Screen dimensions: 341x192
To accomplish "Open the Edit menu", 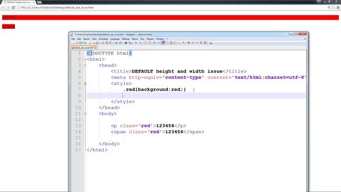I will [79, 39].
